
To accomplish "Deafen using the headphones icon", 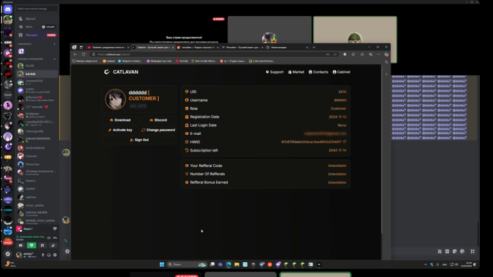I will [49, 255].
